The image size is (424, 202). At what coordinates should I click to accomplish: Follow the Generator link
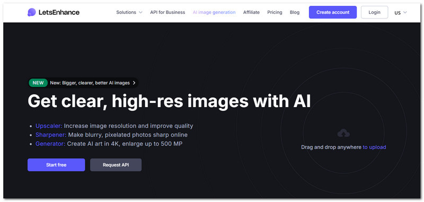[x=50, y=144]
